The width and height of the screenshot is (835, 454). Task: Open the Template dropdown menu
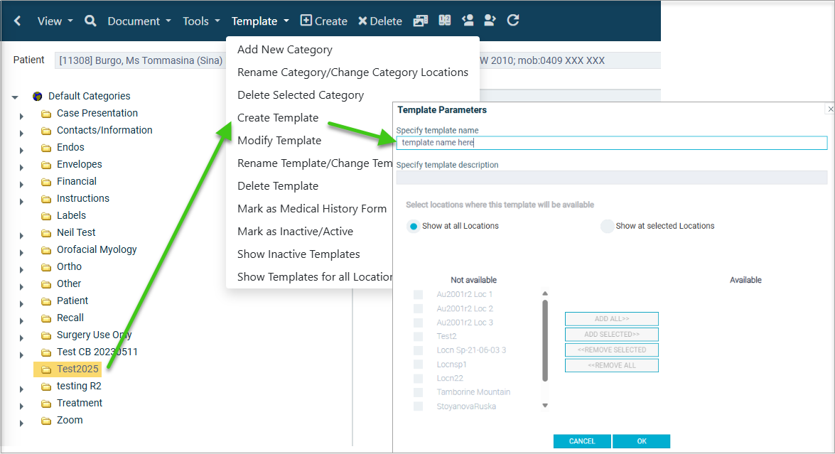(260, 21)
